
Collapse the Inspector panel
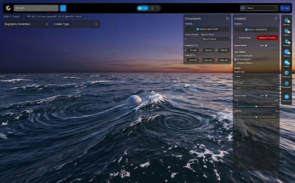276,18
